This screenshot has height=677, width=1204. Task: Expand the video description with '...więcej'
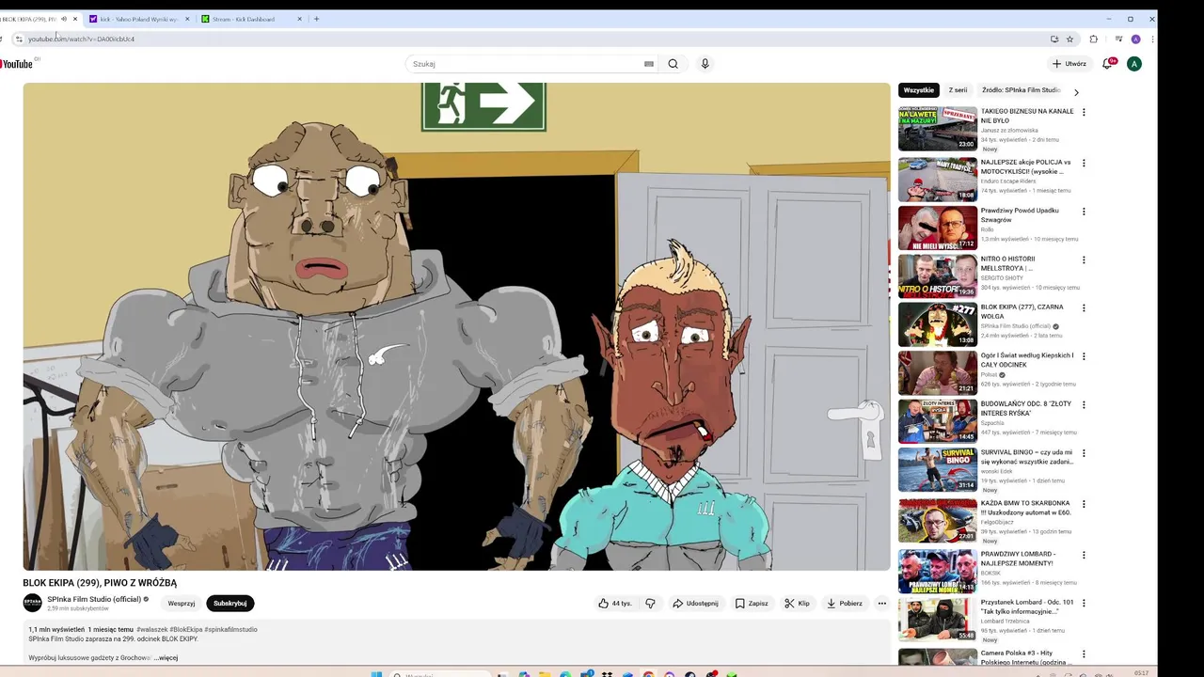(x=166, y=658)
